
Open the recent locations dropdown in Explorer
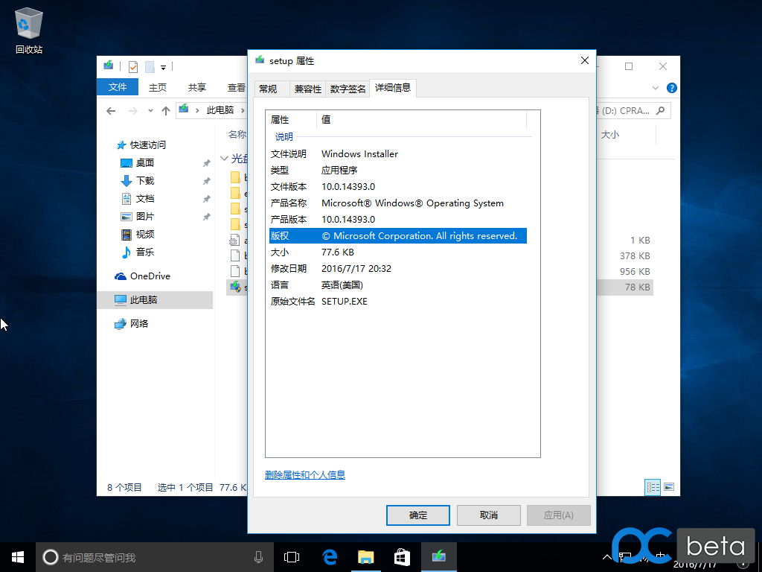pos(150,111)
